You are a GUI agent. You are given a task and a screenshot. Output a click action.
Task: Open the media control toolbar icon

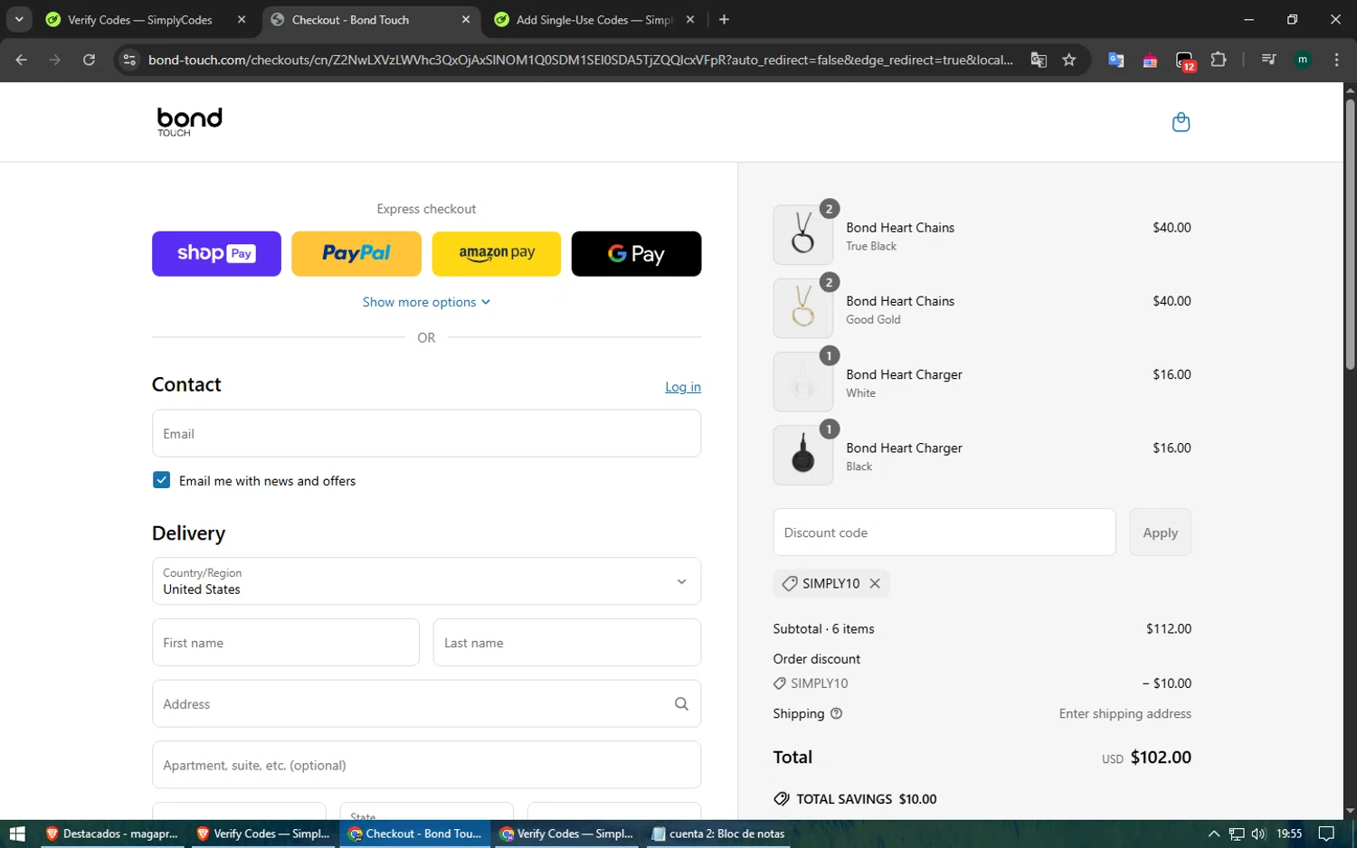1268,60
